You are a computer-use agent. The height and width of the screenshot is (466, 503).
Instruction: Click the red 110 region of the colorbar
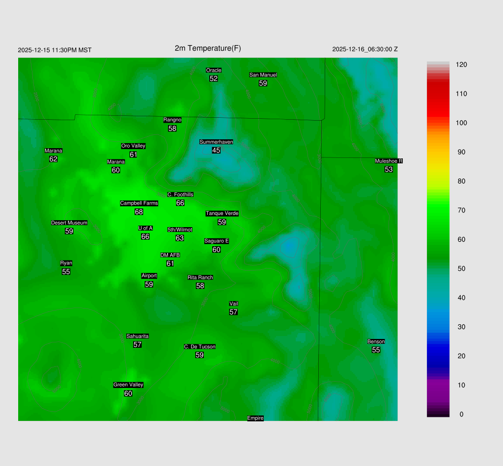coord(439,94)
